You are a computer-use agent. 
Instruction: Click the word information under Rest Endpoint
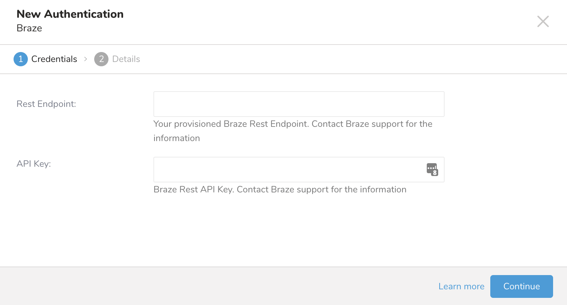(177, 138)
